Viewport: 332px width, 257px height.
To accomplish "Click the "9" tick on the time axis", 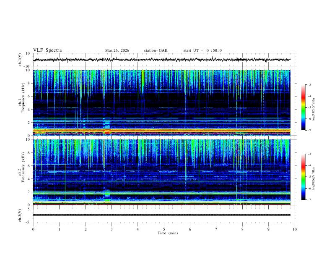I will click(x=268, y=229).
